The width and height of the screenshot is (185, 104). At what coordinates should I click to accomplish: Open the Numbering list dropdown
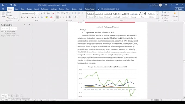(x=65, y=13)
